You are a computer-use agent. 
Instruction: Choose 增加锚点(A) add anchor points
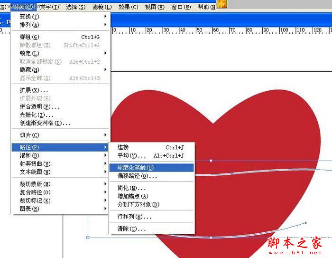click(x=152, y=196)
